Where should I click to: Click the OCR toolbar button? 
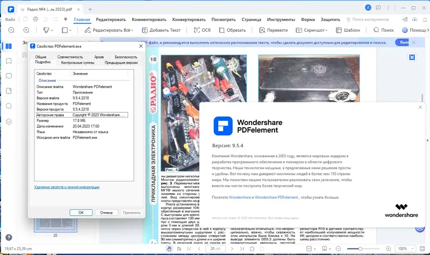pyautogui.click(x=203, y=30)
